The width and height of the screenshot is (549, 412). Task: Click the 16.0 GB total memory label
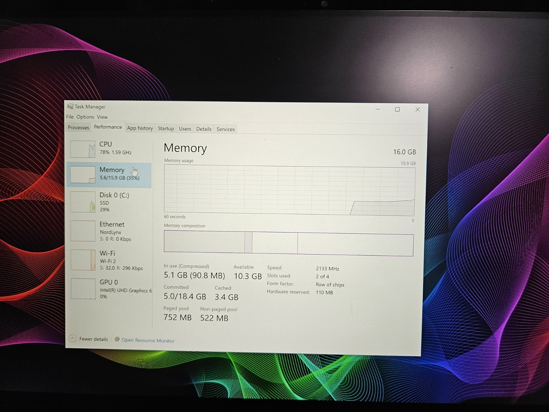[x=405, y=152]
